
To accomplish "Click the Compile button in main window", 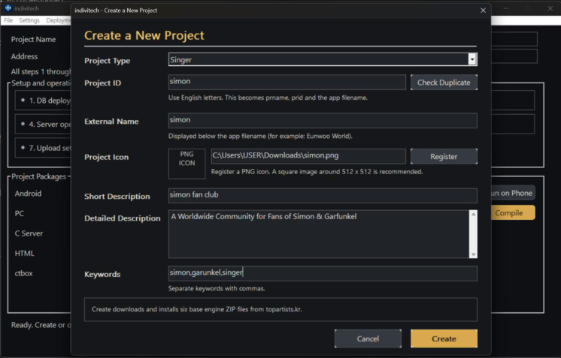I will click(513, 212).
